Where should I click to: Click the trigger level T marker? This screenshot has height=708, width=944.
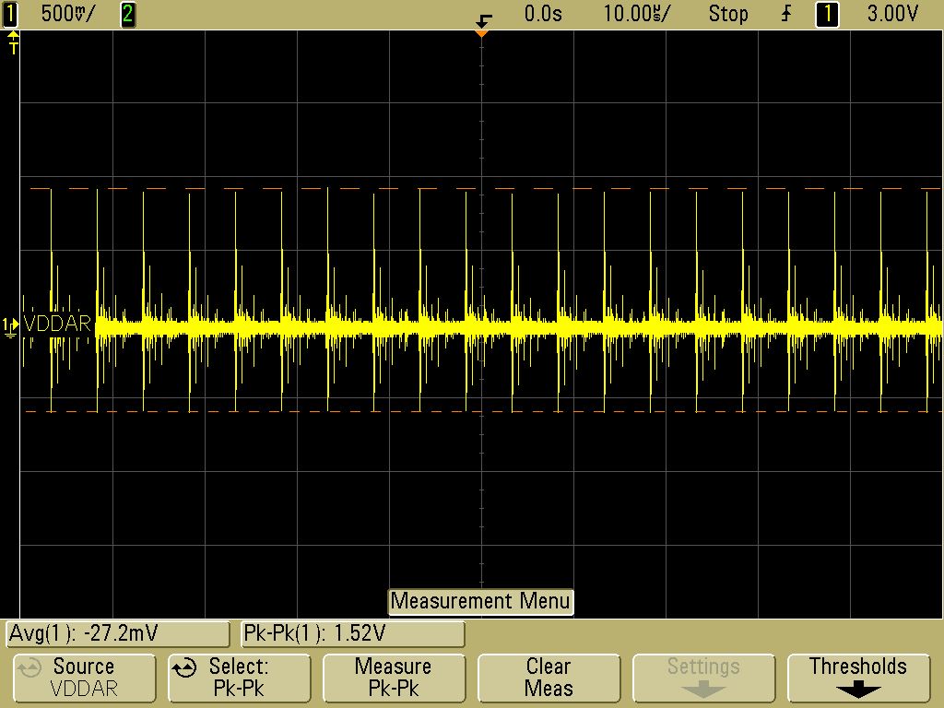13,43
